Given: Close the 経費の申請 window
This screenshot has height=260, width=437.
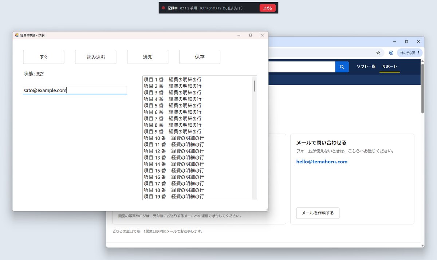Looking at the screenshot, I should coord(262,35).
